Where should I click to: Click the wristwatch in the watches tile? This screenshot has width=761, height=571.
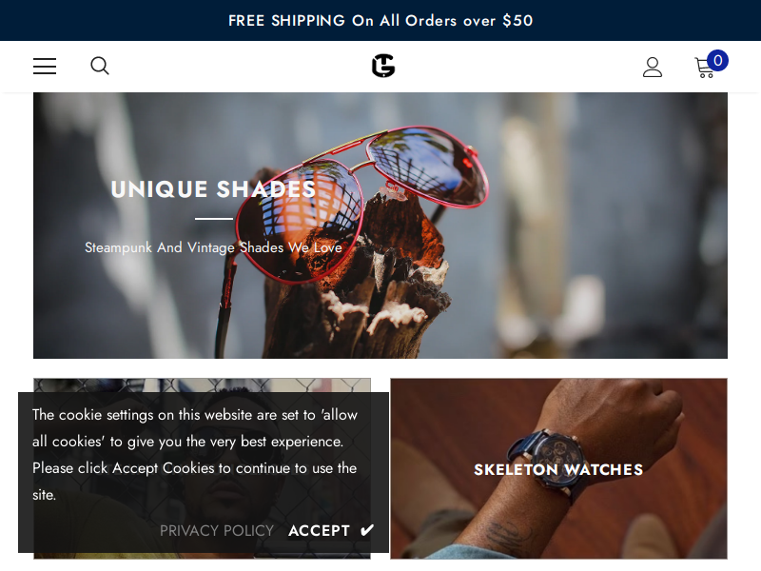(554, 457)
